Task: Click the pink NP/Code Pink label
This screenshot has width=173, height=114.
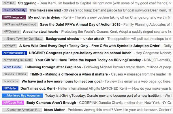Action: point(13,103)
